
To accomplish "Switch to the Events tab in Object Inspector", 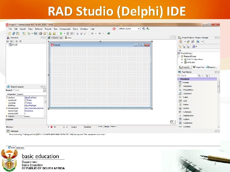I will pos(20,94).
